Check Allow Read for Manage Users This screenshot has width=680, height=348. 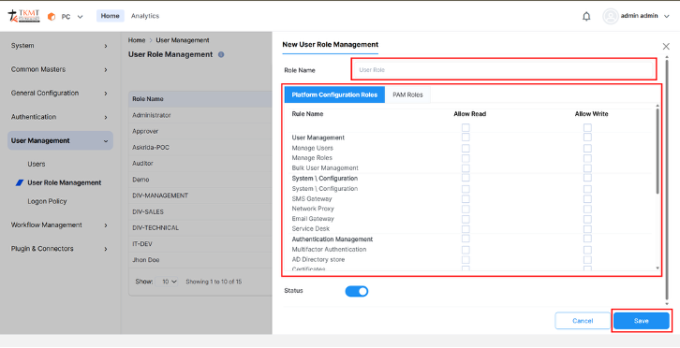(466, 148)
